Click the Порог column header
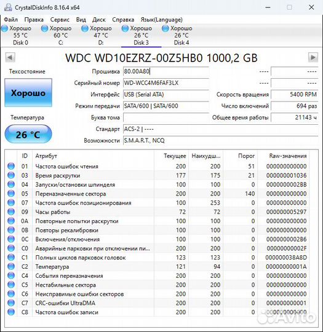 tap(240, 156)
